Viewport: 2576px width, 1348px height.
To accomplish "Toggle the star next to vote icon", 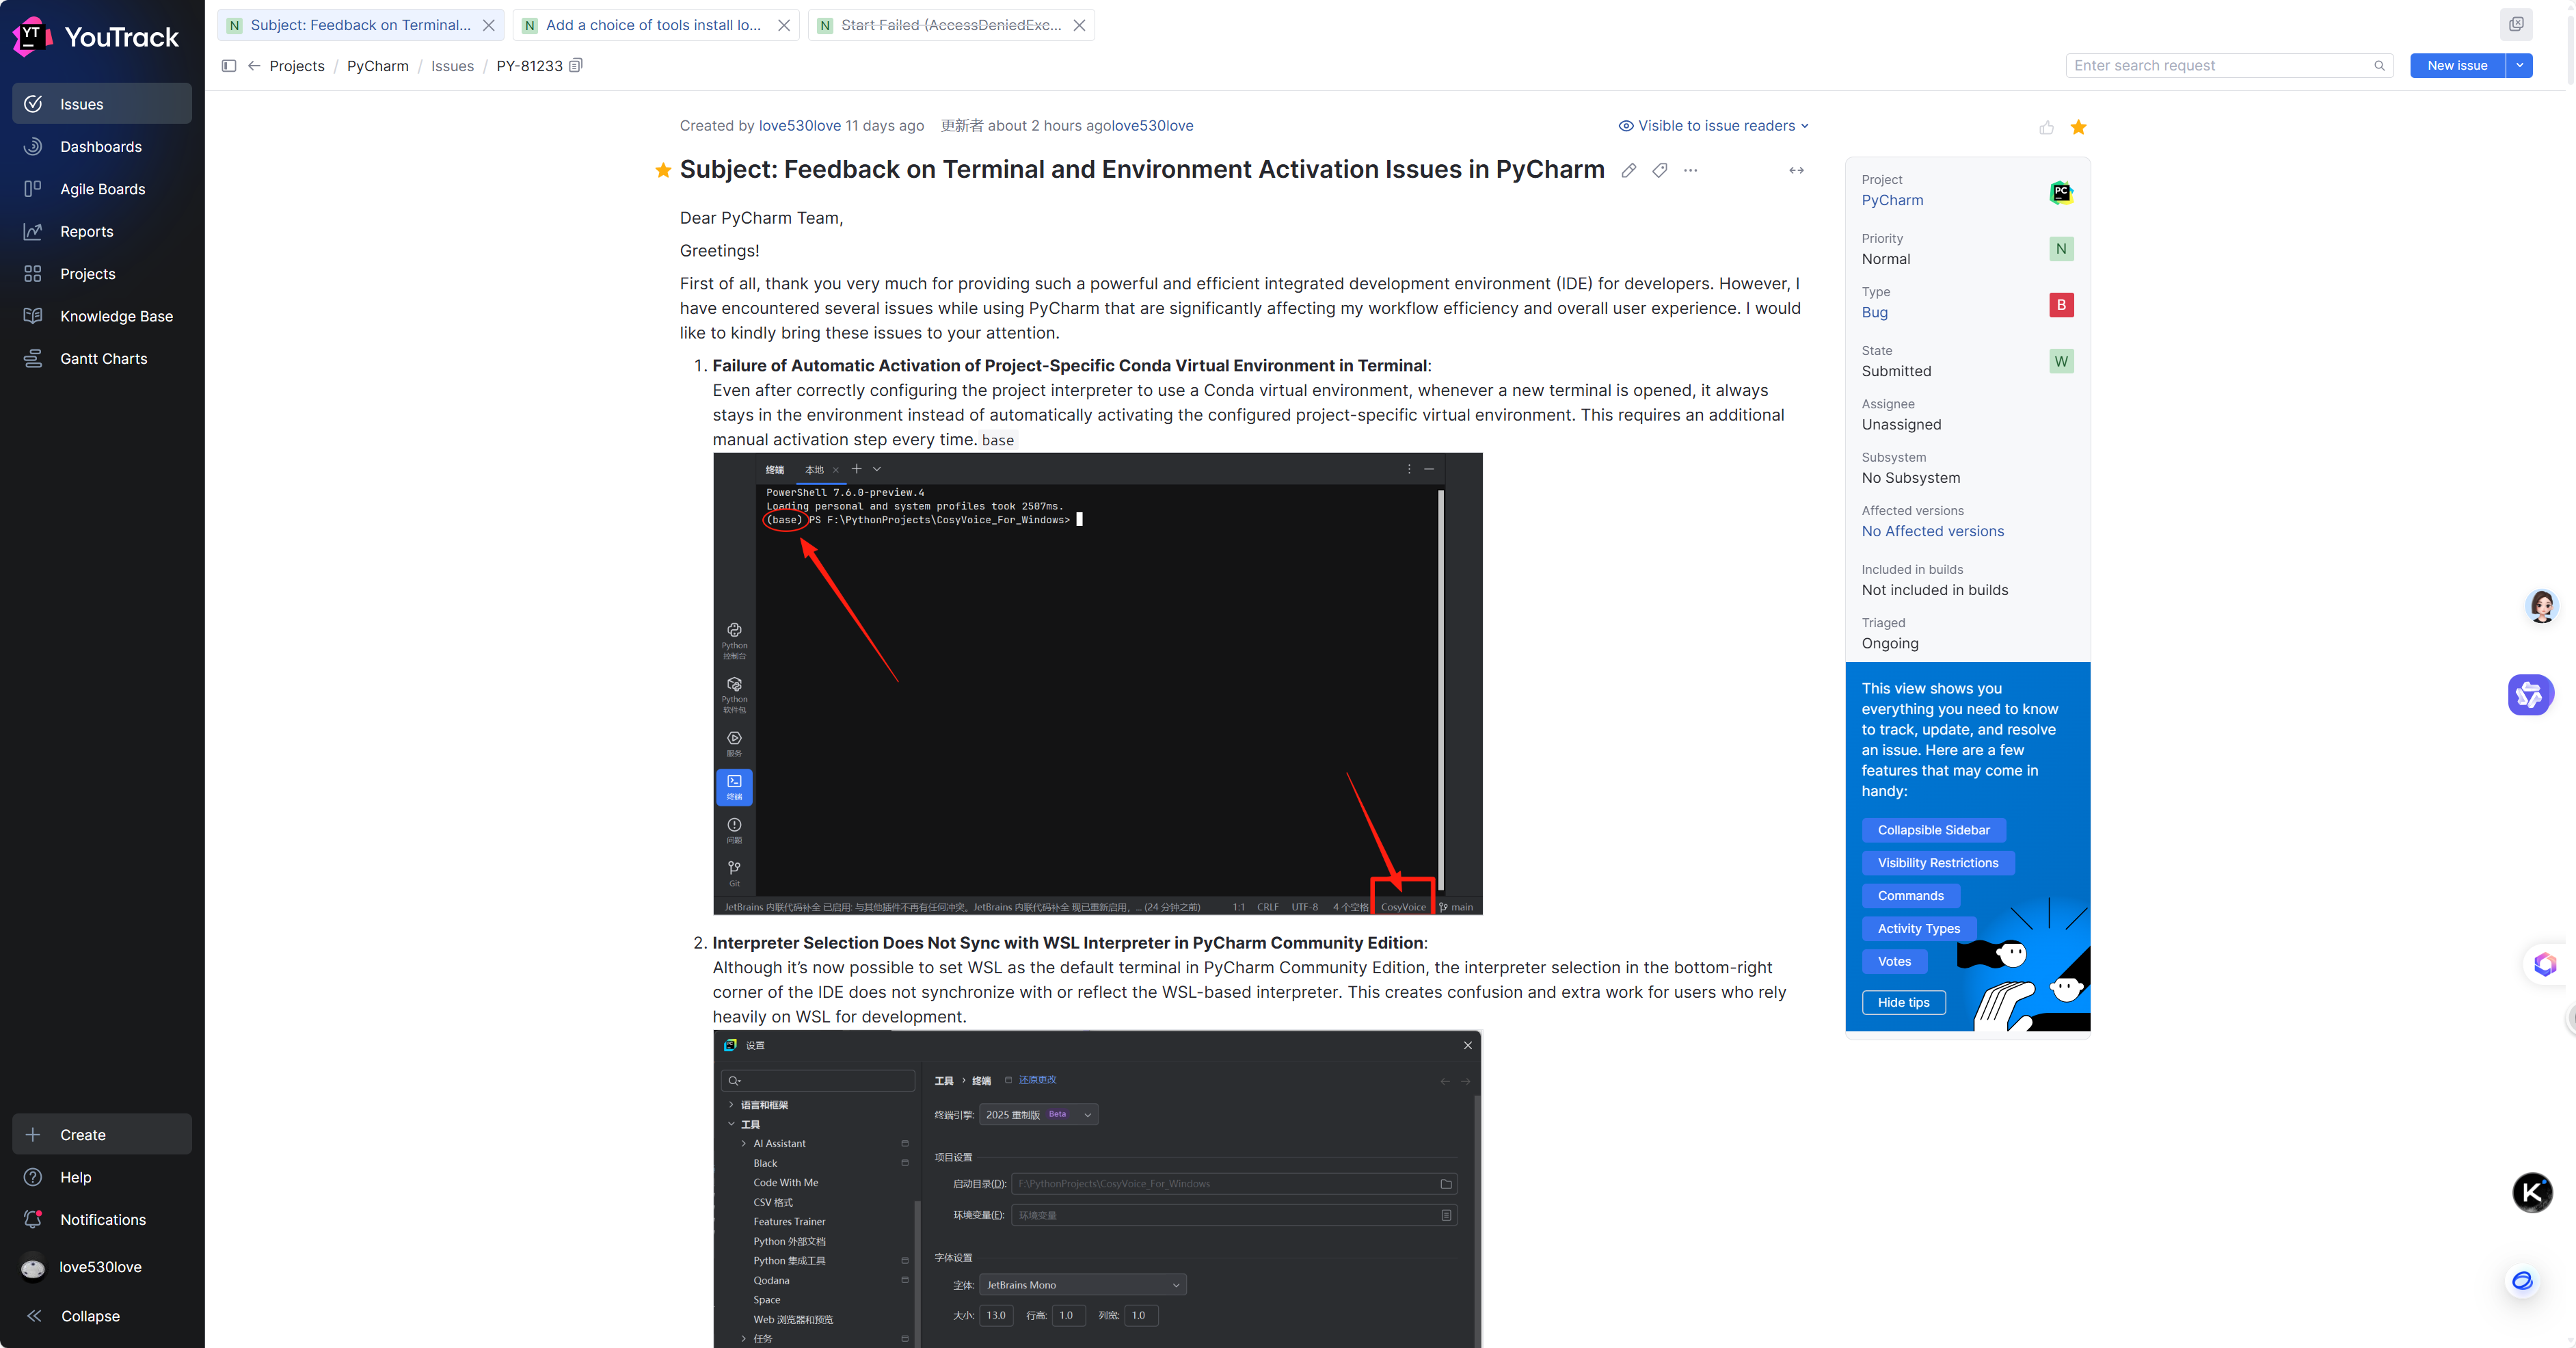I will pyautogui.click(x=2079, y=127).
